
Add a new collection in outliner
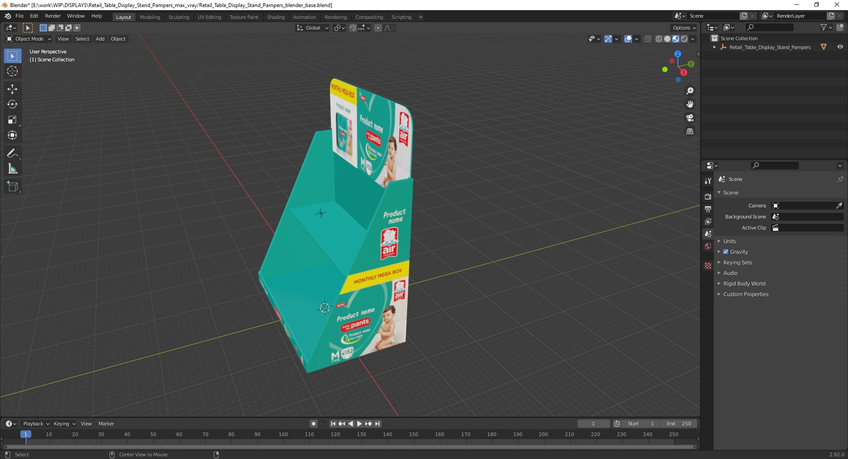coord(840,27)
